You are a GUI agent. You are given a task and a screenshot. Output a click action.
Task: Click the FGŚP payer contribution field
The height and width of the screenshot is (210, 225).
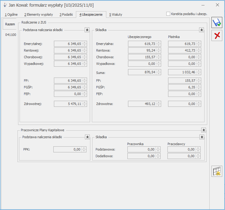point(182,87)
